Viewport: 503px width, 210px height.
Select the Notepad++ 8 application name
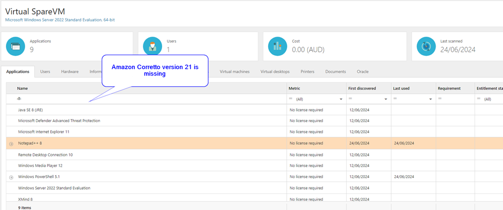point(30,143)
